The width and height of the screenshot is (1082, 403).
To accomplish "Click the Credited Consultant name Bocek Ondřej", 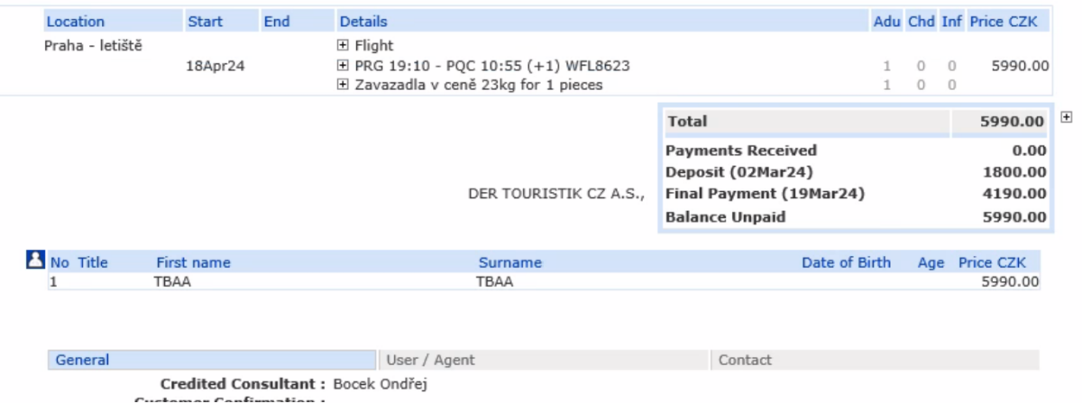I will tap(380, 385).
